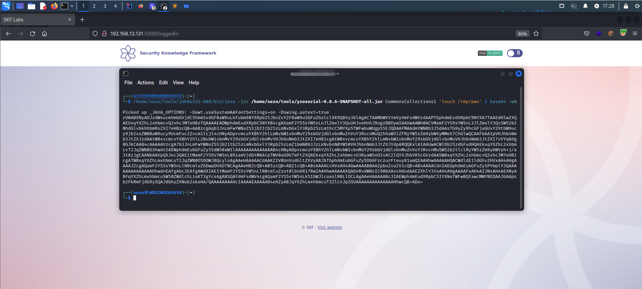Viewport: 642px width, 289px height.
Task: Click the sezo@WKSINGEA56YA terminal prompt
Action: pyautogui.click(x=157, y=193)
